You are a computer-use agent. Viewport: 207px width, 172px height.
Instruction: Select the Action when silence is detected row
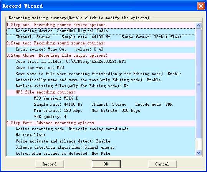pos(101,154)
